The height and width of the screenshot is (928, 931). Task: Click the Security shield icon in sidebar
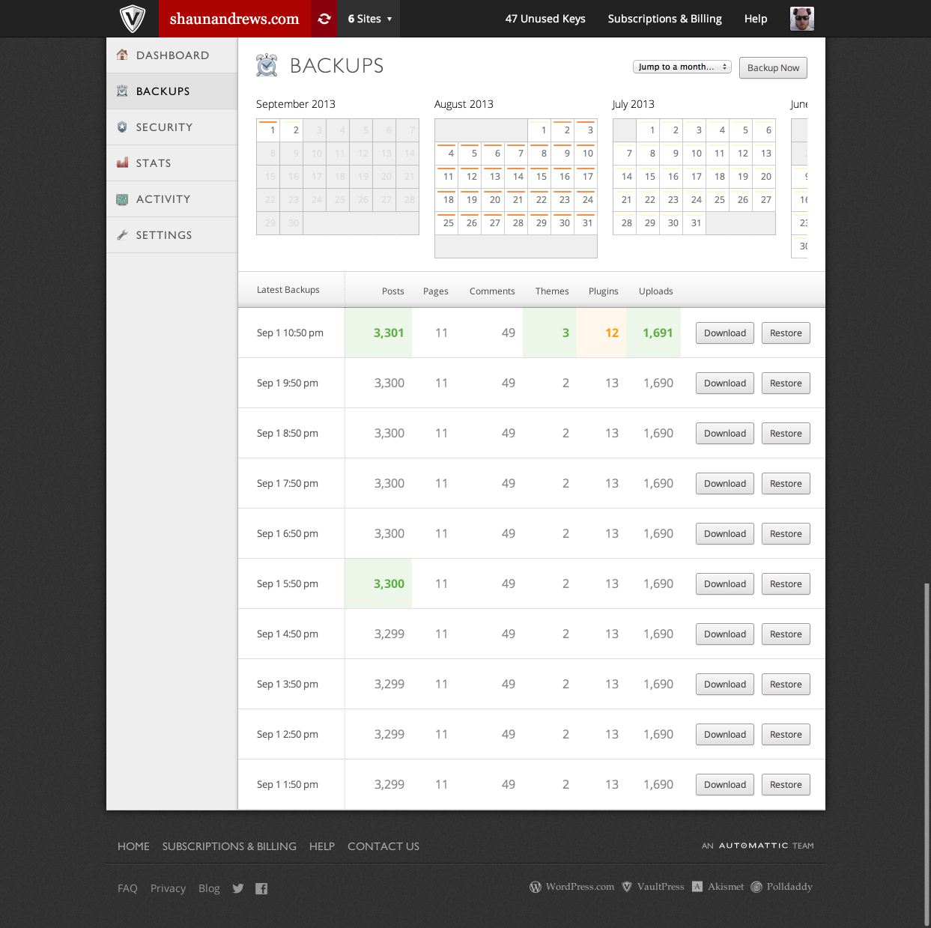tap(122, 127)
